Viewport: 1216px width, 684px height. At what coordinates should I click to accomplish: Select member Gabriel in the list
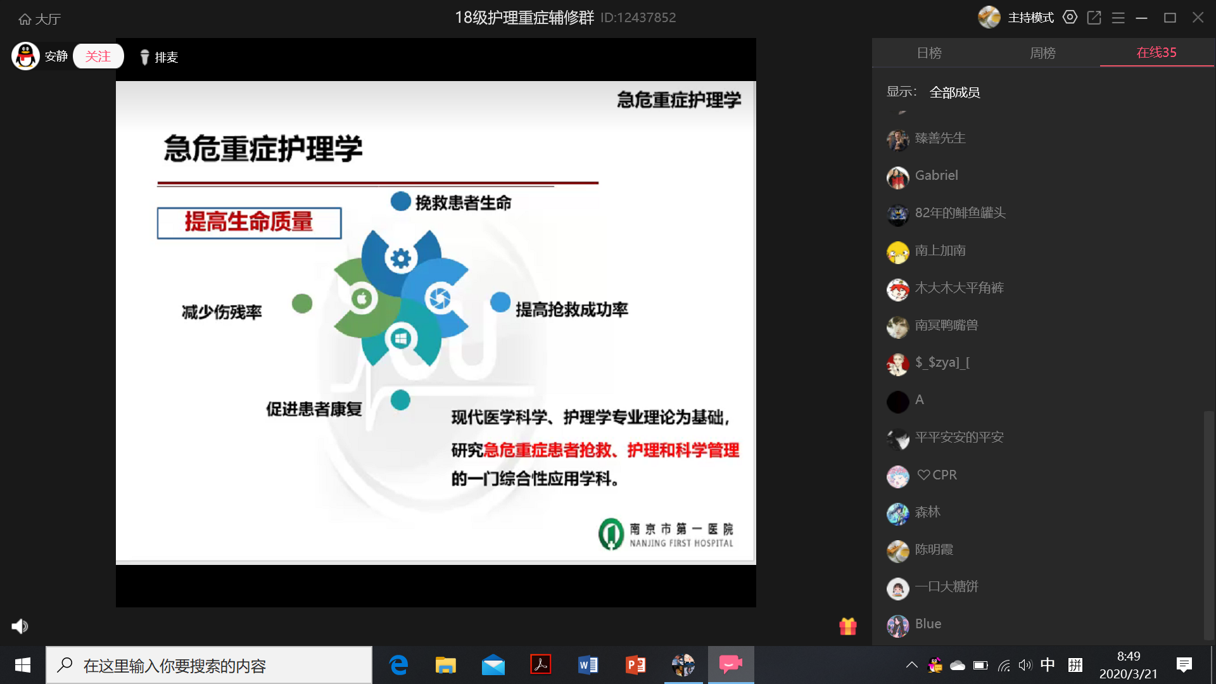click(936, 175)
